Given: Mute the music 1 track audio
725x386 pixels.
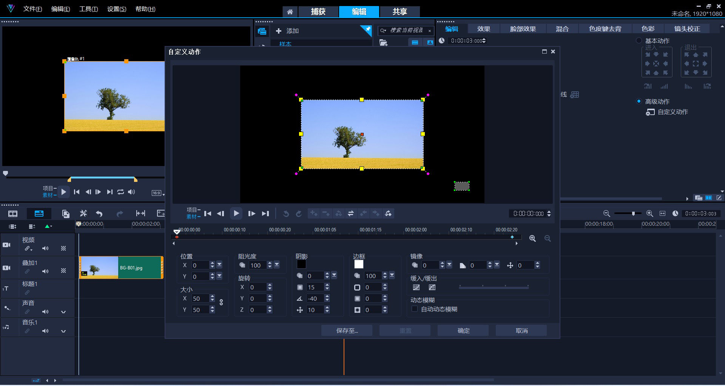Looking at the screenshot, I should click(45, 331).
